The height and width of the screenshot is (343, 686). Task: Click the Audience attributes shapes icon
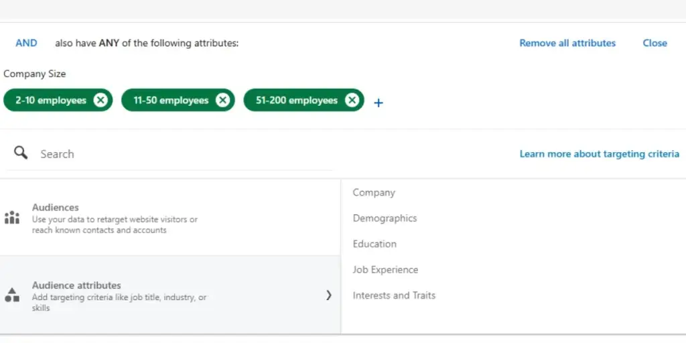click(12, 295)
